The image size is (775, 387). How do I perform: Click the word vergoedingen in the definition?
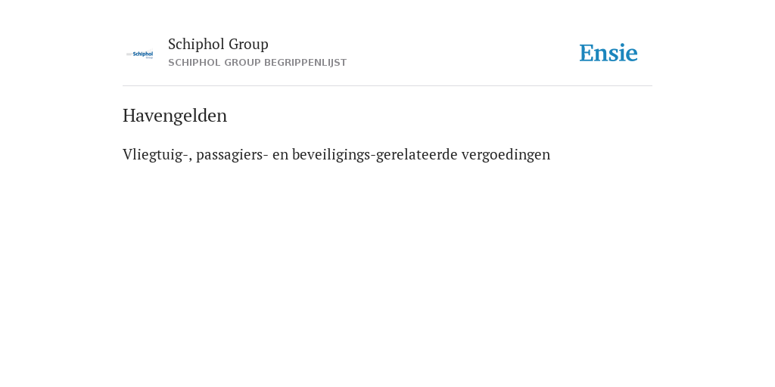click(506, 155)
